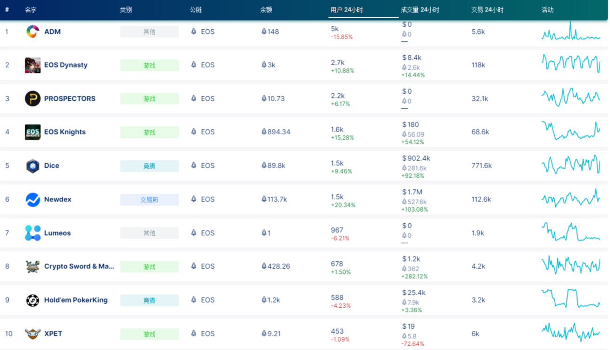Click the $25.4k volume value

tap(413, 292)
